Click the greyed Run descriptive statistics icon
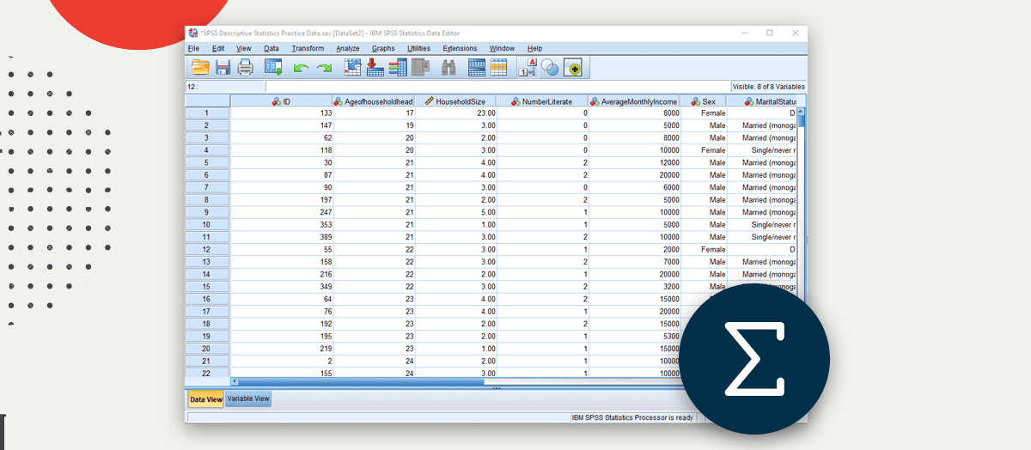Image resolution: width=1031 pixels, height=450 pixels. pyautogui.click(x=420, y=67)
